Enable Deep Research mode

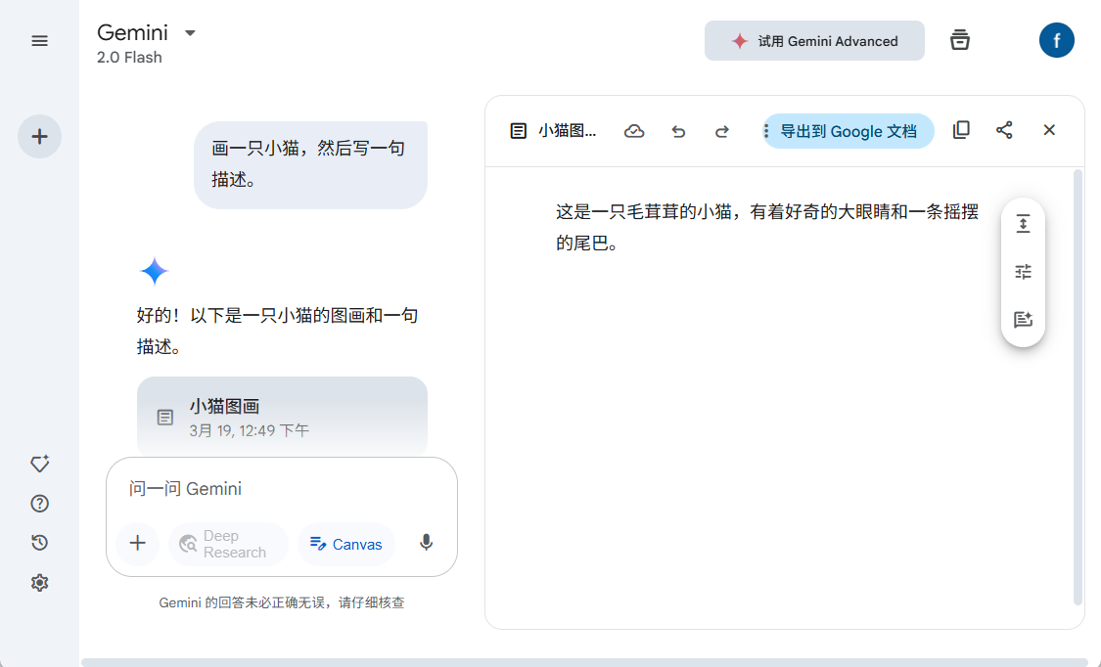click(227, 543)
